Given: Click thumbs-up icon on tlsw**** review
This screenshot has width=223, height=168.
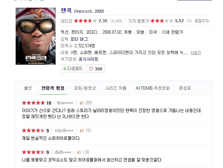Looking at the screenshot, I should coord(82,103).
